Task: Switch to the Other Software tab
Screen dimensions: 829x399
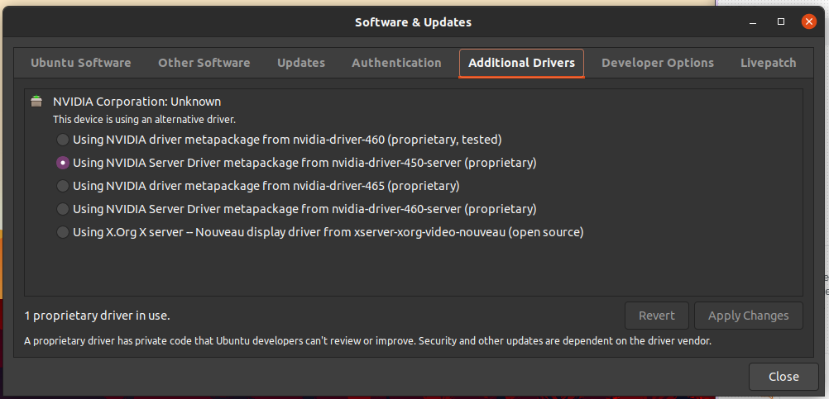Action: 204,63
